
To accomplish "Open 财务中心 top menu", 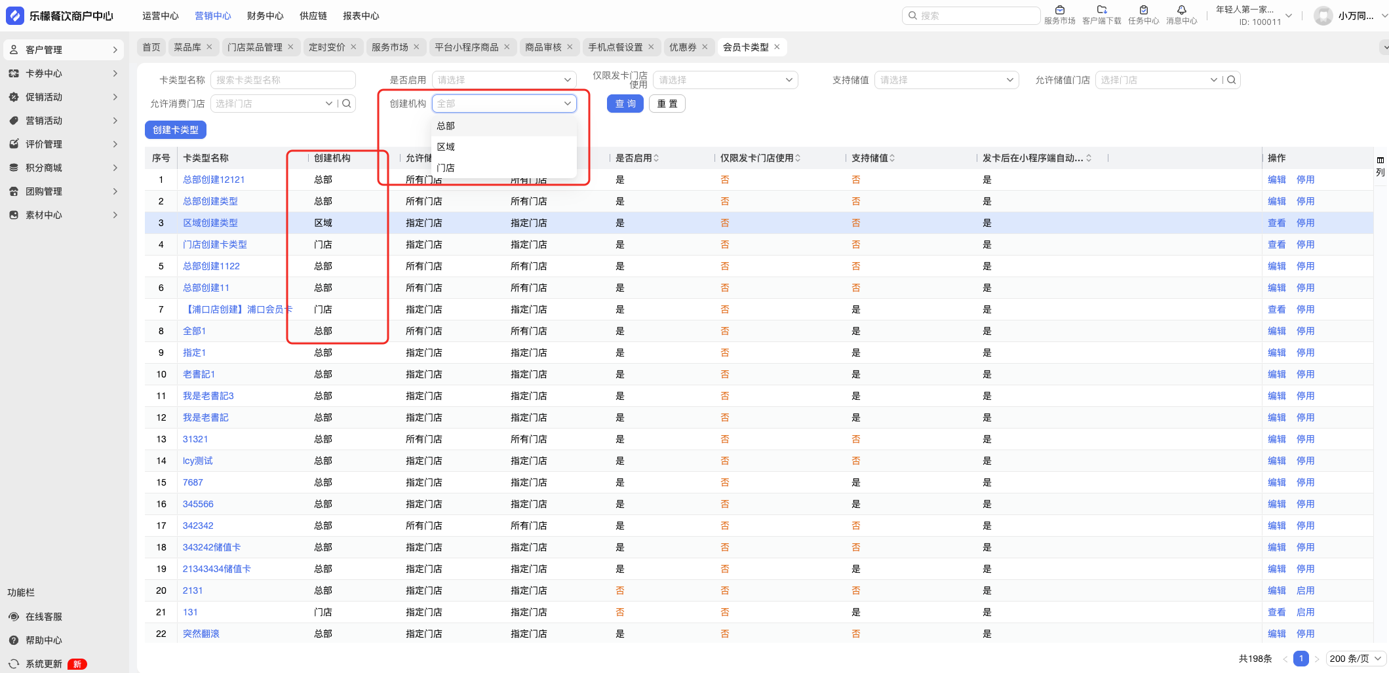I will click(265, 16).
